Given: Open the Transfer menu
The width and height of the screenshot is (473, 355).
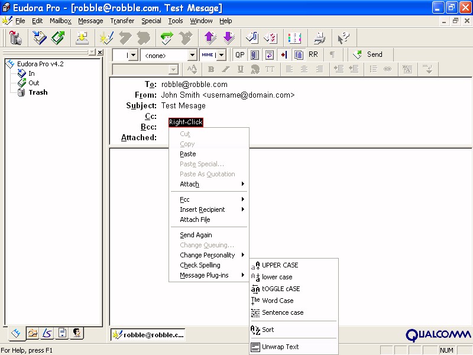Looking at the screenshot, I should [x=122, y=21].
